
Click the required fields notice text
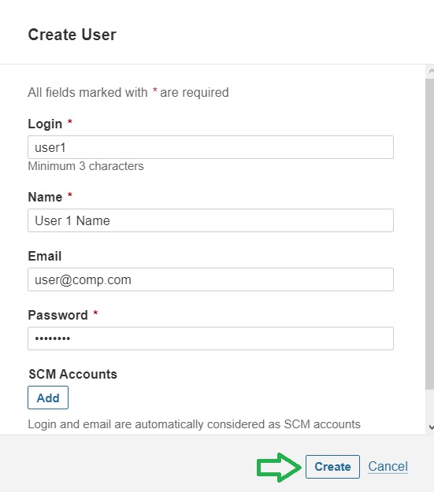pyautogui.click(x=128, y=93)
